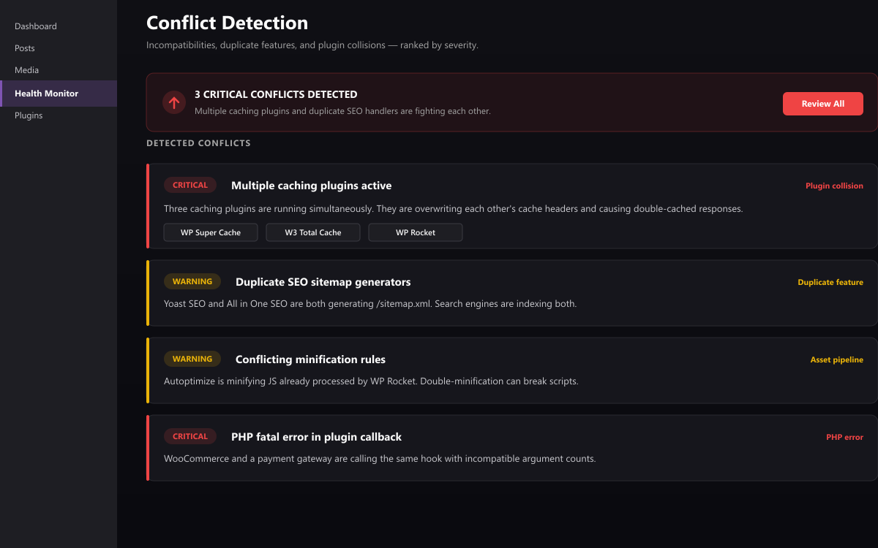Select the WP Super Cache chip
This screenshot has width=878, height=548.
click(211, 232)
